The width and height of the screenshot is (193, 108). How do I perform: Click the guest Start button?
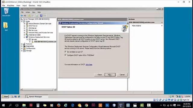pos(5,97)
